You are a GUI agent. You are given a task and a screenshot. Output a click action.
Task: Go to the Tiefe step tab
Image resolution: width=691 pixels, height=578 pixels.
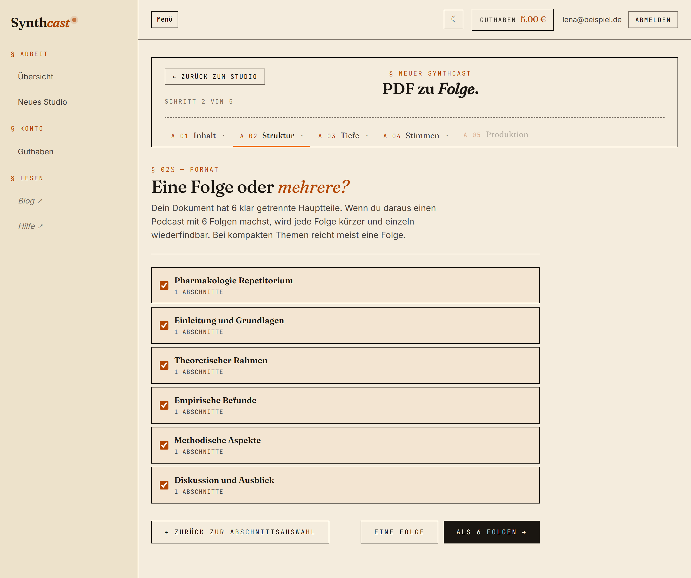pyautogui.click(x=343, y=135)
